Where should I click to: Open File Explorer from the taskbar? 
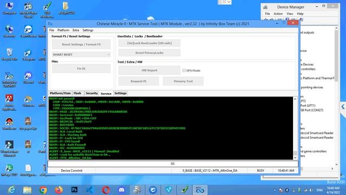(x=28, y=190)
